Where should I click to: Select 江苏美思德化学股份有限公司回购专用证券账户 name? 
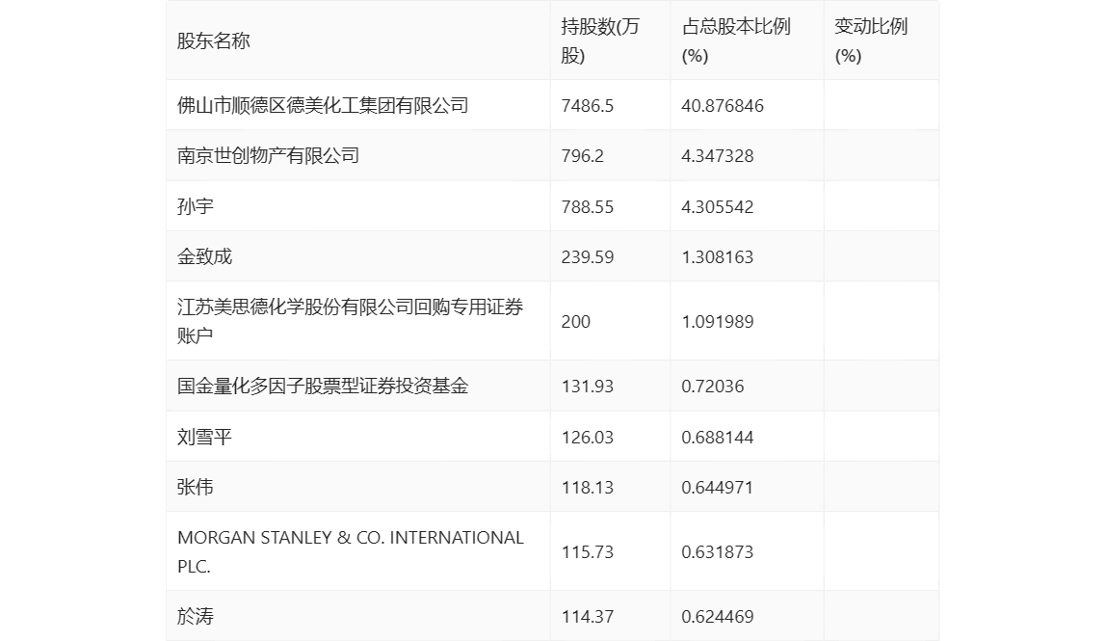351,321
